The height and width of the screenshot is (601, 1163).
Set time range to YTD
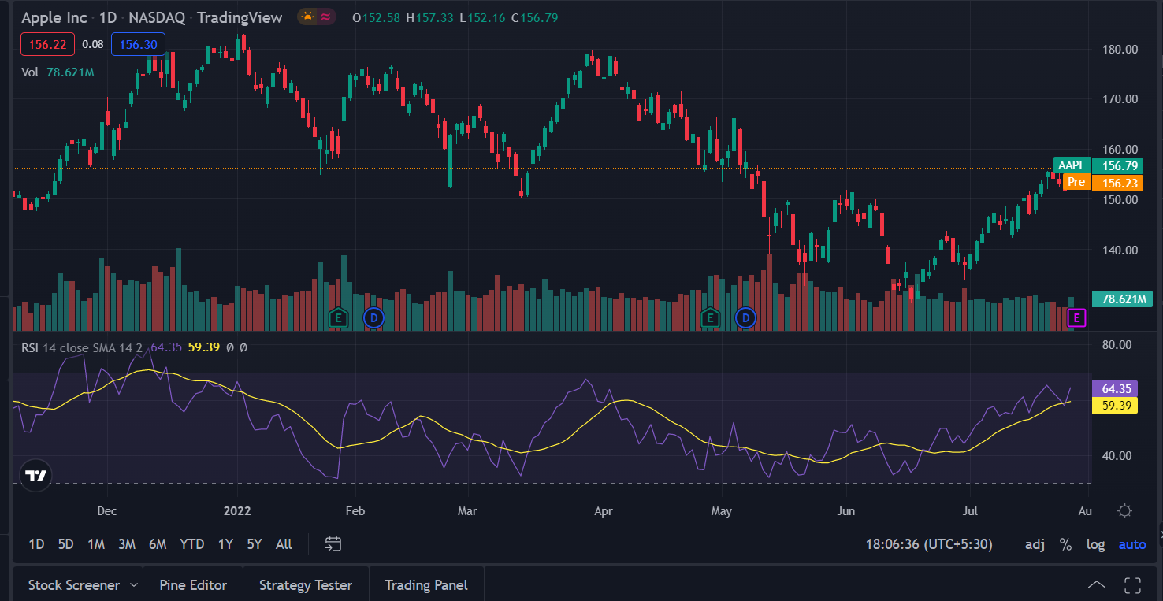192,544
